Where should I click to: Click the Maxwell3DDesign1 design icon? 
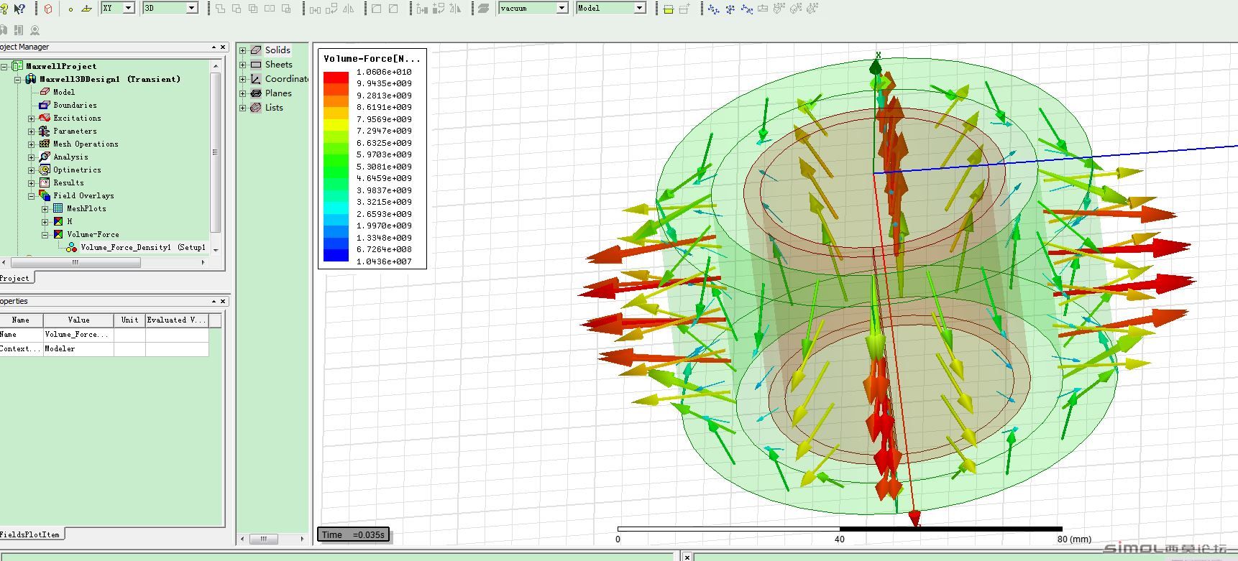(31, 79)
